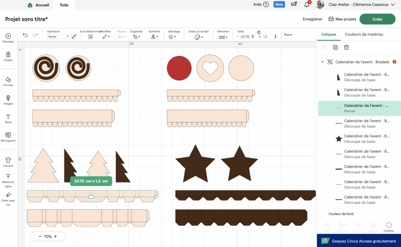This screenshot has width=401, height=247.
Task: Expand the Plus toolbar menu
Action: pyautogui.click(x=288, y=35)
